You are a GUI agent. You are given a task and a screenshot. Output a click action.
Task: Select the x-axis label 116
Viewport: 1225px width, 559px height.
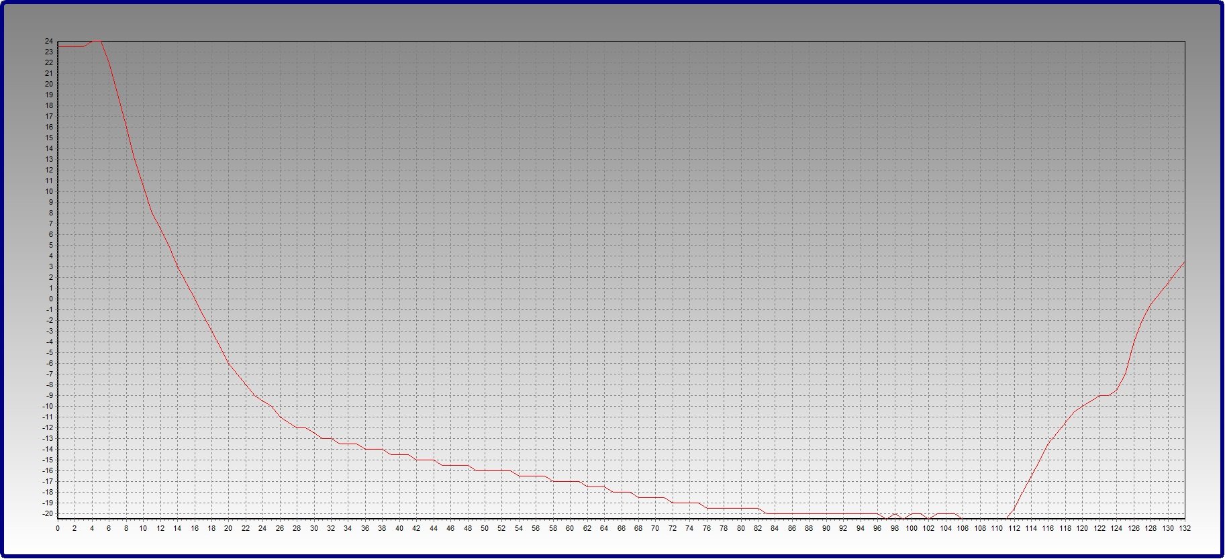1048,529
